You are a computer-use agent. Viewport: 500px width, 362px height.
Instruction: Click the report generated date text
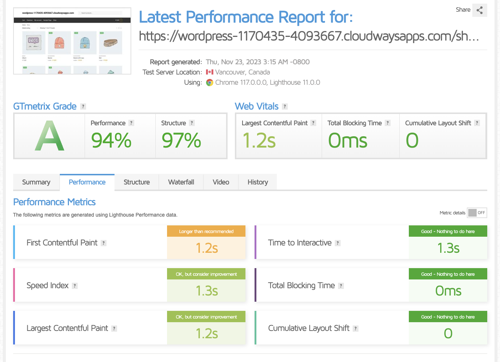pos(258,62)
